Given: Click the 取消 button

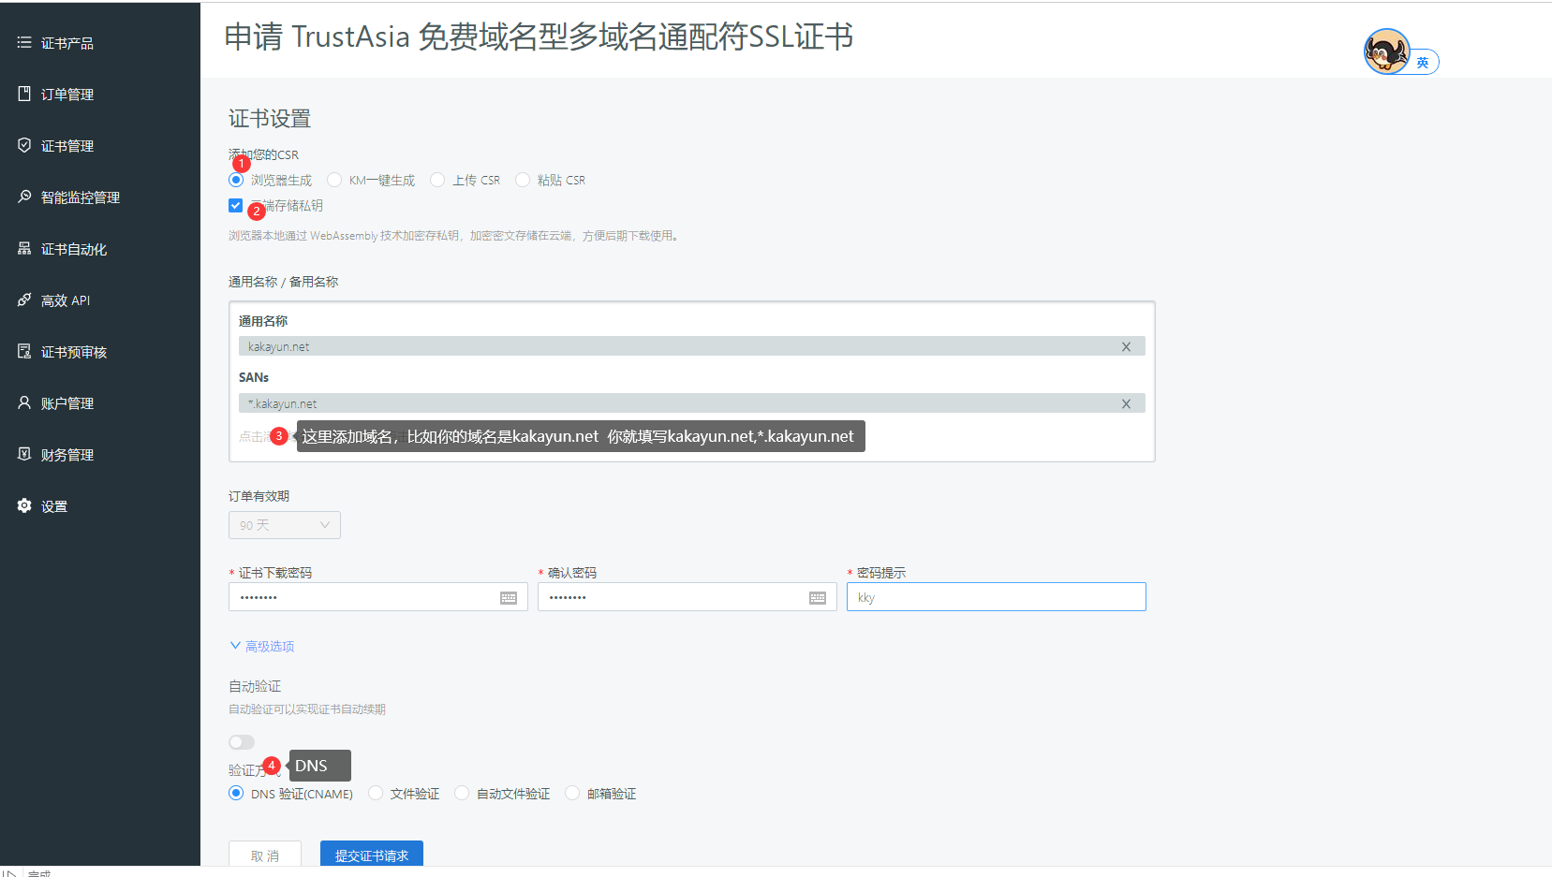Looking at the screenshot, I should (265, 855).
